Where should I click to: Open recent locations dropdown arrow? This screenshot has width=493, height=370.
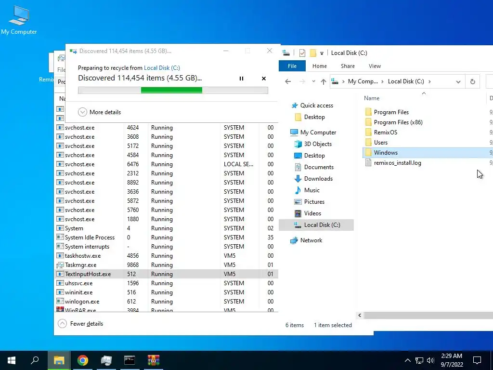(x=313, y=81)
